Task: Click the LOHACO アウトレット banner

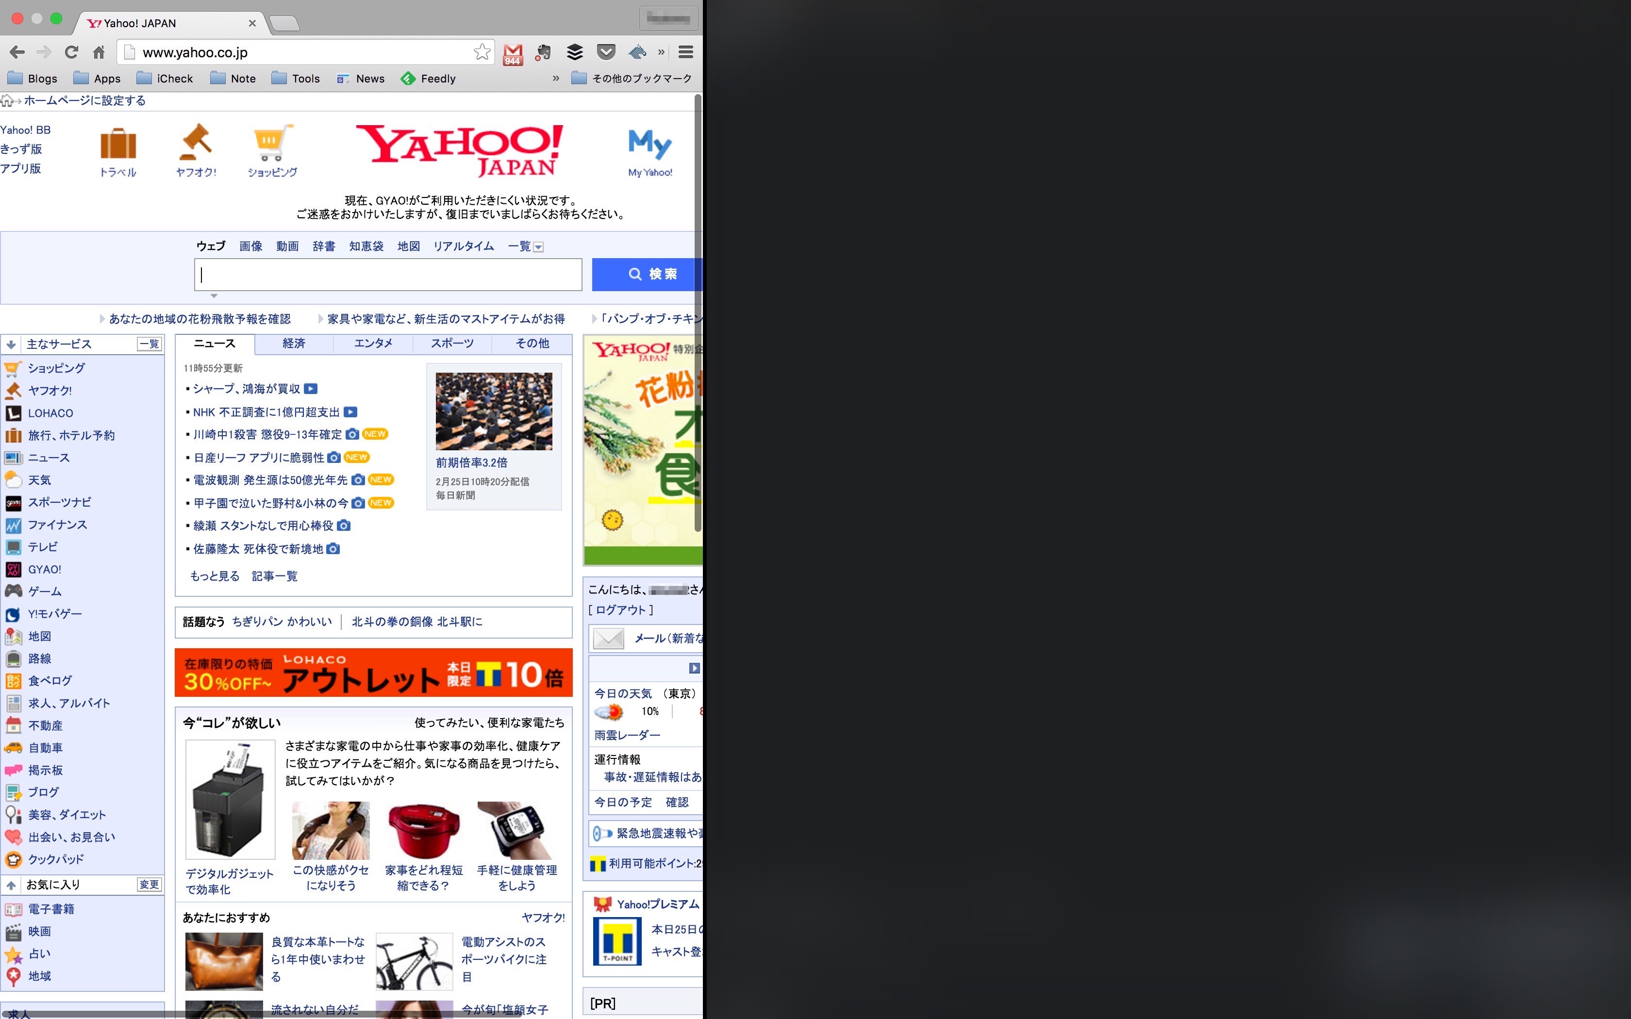Action: 373,673
